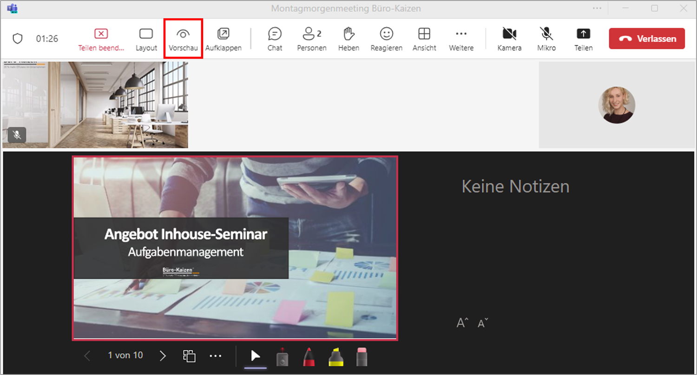Open the Layout options
697x375 pixels.
coord(146,39)
